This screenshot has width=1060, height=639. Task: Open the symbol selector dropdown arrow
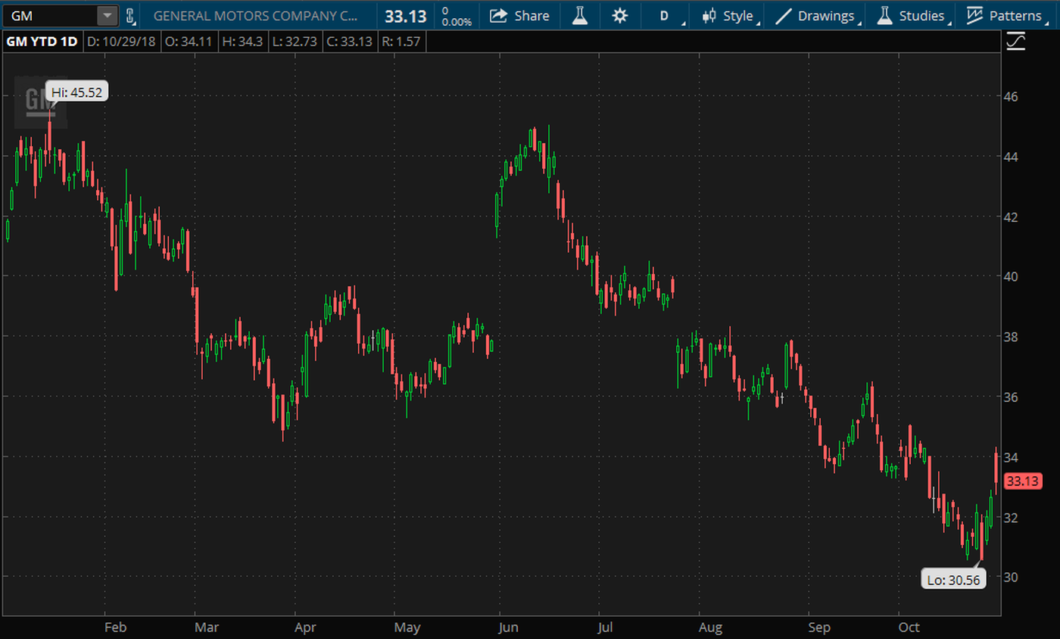coord(108,15)
